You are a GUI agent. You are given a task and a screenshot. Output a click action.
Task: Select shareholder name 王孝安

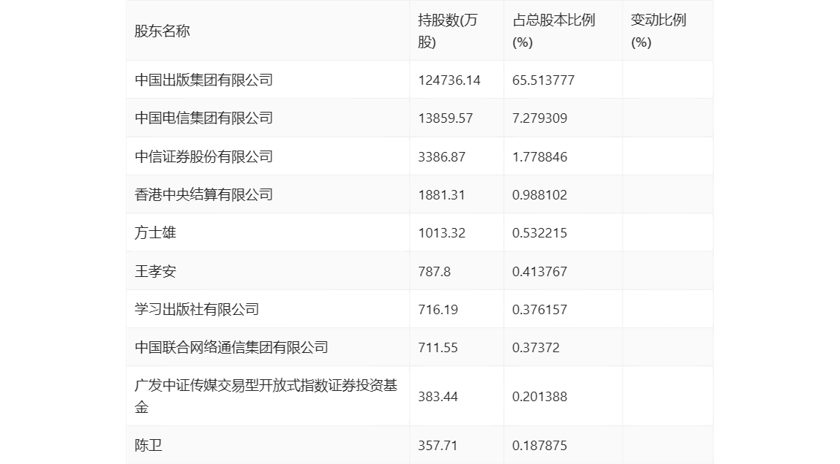pyautogui.click(x=155, y=271)
